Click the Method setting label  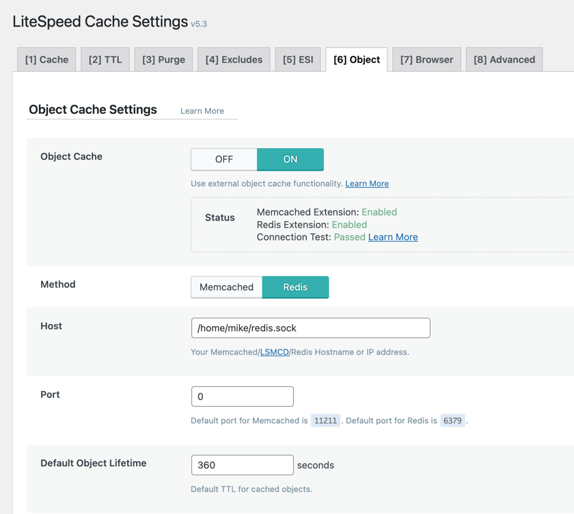click(58, 285)
